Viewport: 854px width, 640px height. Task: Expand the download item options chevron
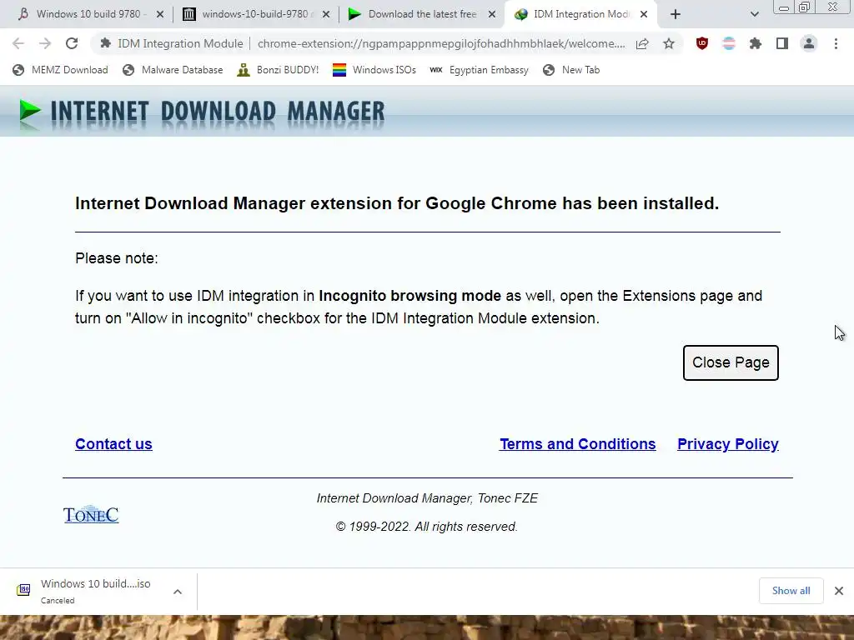178,592
